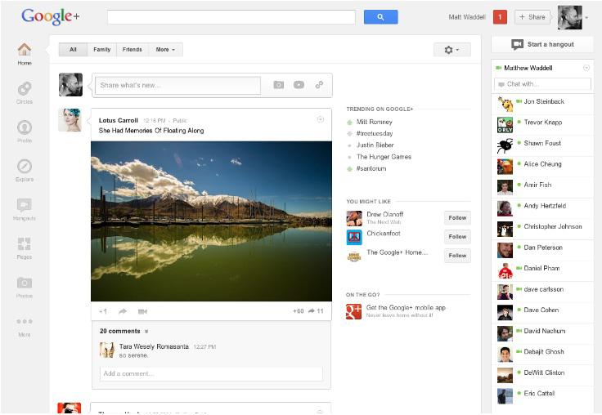Open trending hashtag #santorum
602x415 pixels.
[x=371, y=168]
